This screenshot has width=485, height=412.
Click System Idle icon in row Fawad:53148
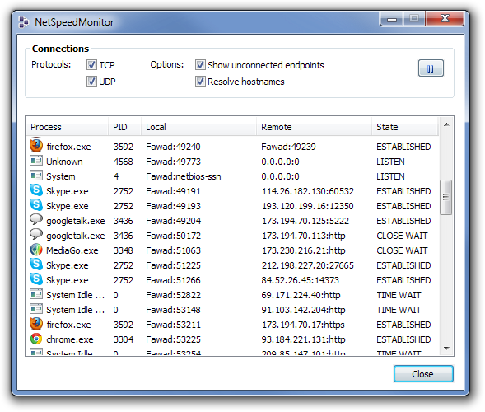click(36, 309)
